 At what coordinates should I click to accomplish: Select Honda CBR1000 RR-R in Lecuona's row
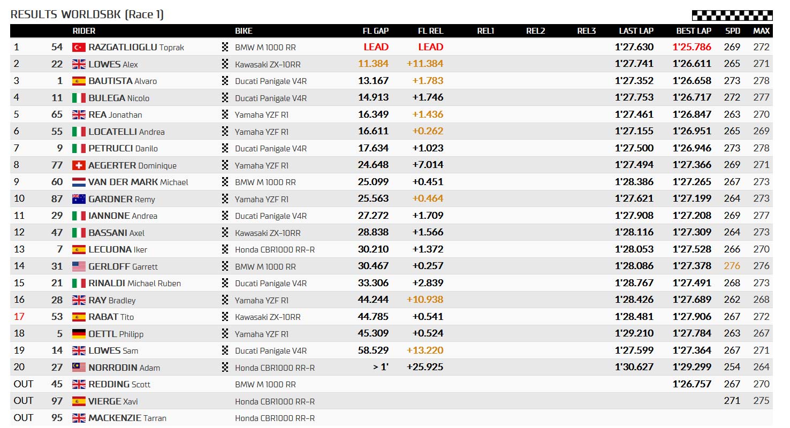tap(275, 249)
